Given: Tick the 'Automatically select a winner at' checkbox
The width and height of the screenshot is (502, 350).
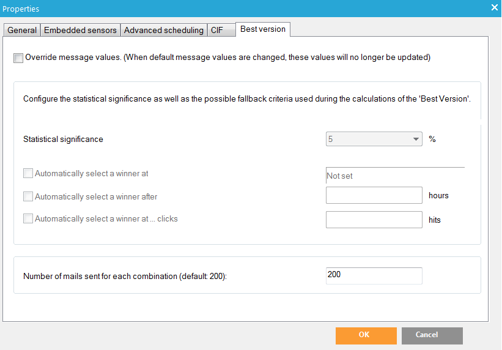Looking at the screenshot, I should pyautogui.click(x=28, y=173).
